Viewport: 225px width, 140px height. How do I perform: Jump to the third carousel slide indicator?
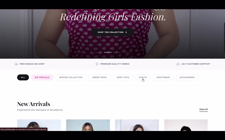point(117,52)
